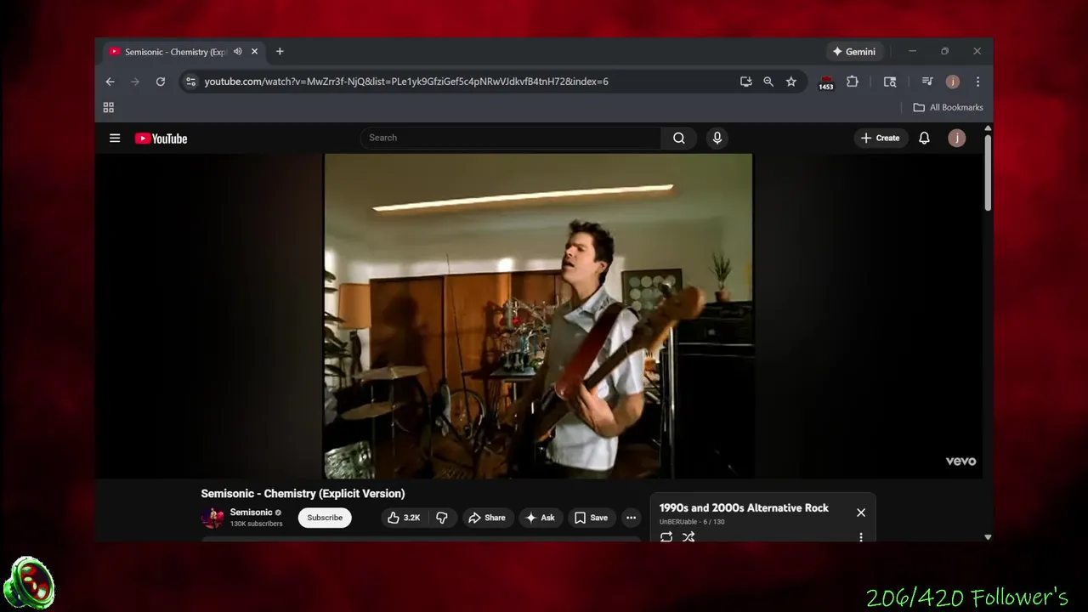
Task: Open 1990s and 2000s Alternative Rock playlist title
Action: [744, 507]
